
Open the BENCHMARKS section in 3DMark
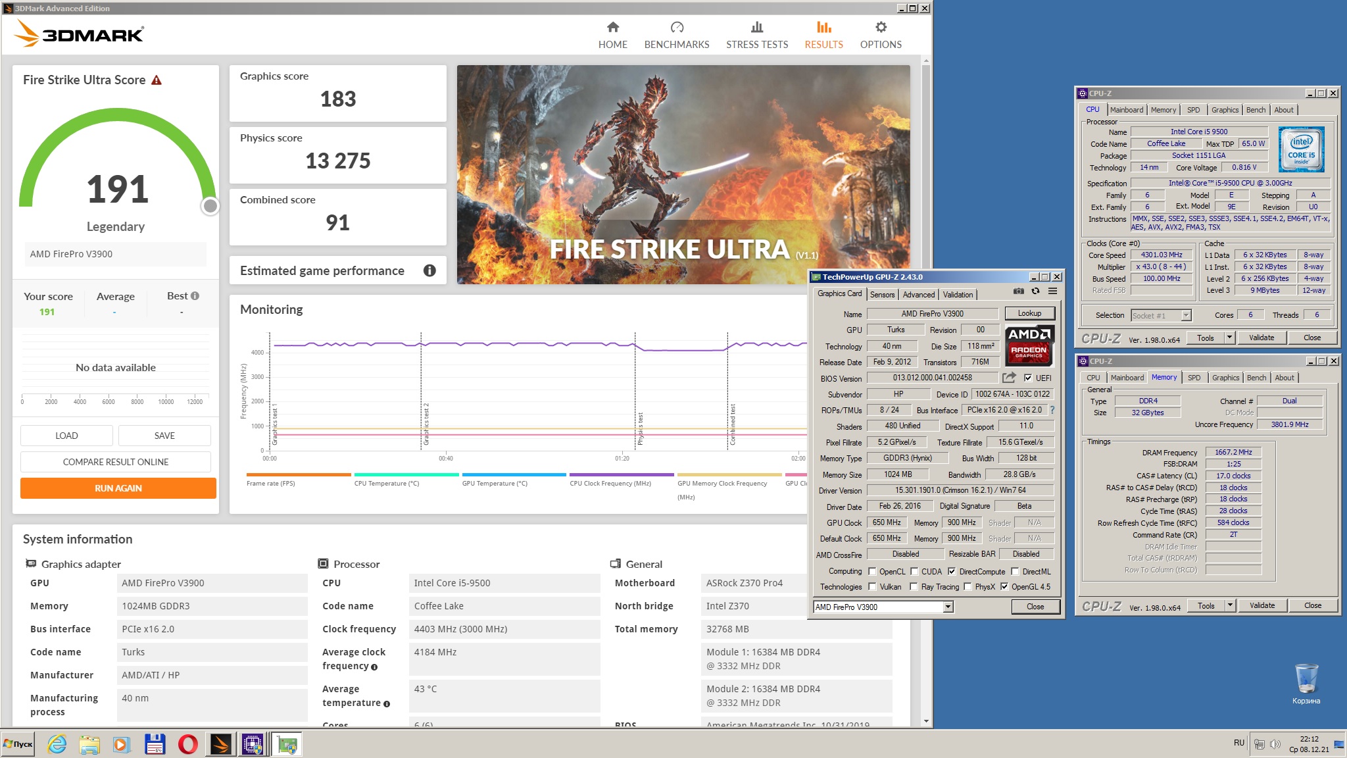click(677, 36)
